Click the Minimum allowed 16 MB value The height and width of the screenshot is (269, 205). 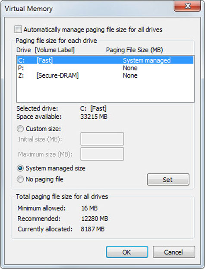point(89,208)
